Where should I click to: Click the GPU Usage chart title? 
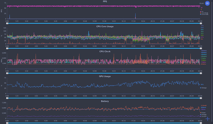point(105,76)
